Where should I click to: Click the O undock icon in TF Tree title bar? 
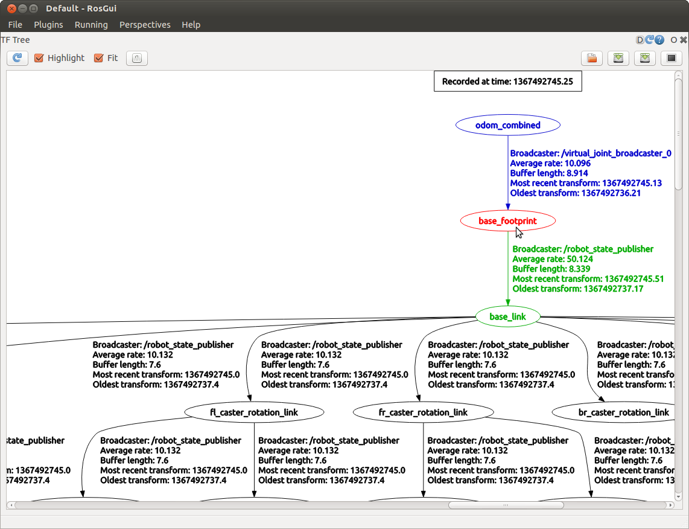pos(674,40)
